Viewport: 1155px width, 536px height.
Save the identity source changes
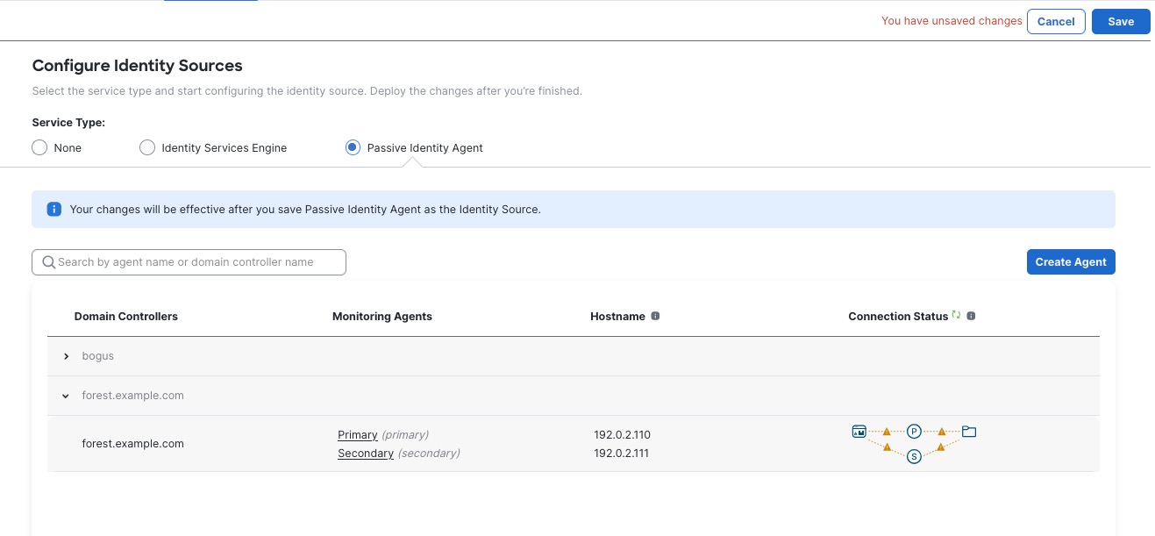pos(1121,21)
